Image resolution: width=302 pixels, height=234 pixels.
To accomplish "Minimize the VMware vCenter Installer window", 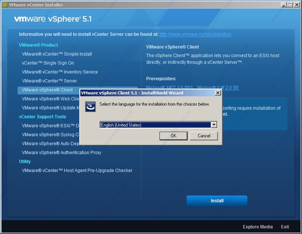I will (283, 5).
